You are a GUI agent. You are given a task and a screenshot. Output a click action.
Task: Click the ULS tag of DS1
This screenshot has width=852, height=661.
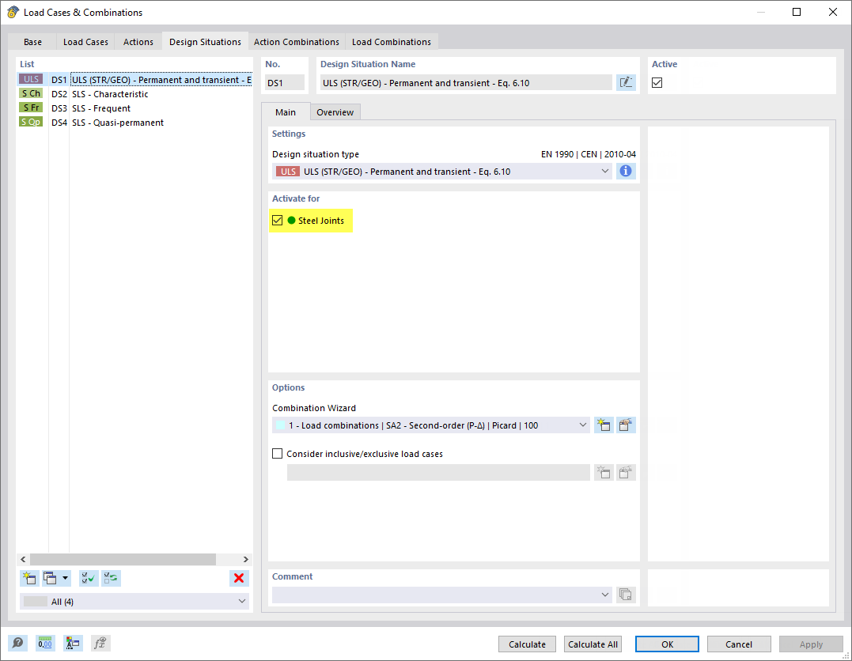coord(31,79)
